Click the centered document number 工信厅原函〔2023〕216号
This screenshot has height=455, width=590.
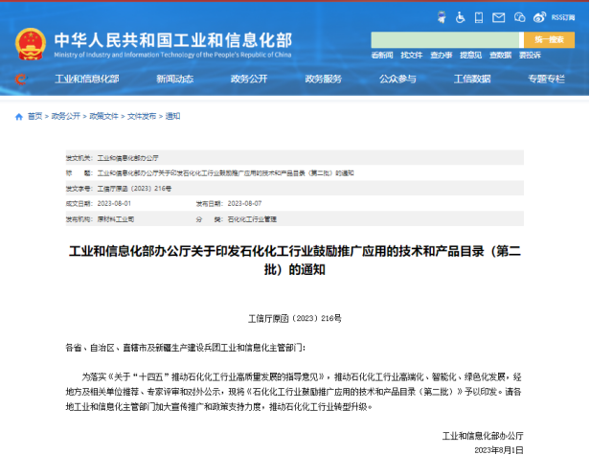tap(295, 319)
